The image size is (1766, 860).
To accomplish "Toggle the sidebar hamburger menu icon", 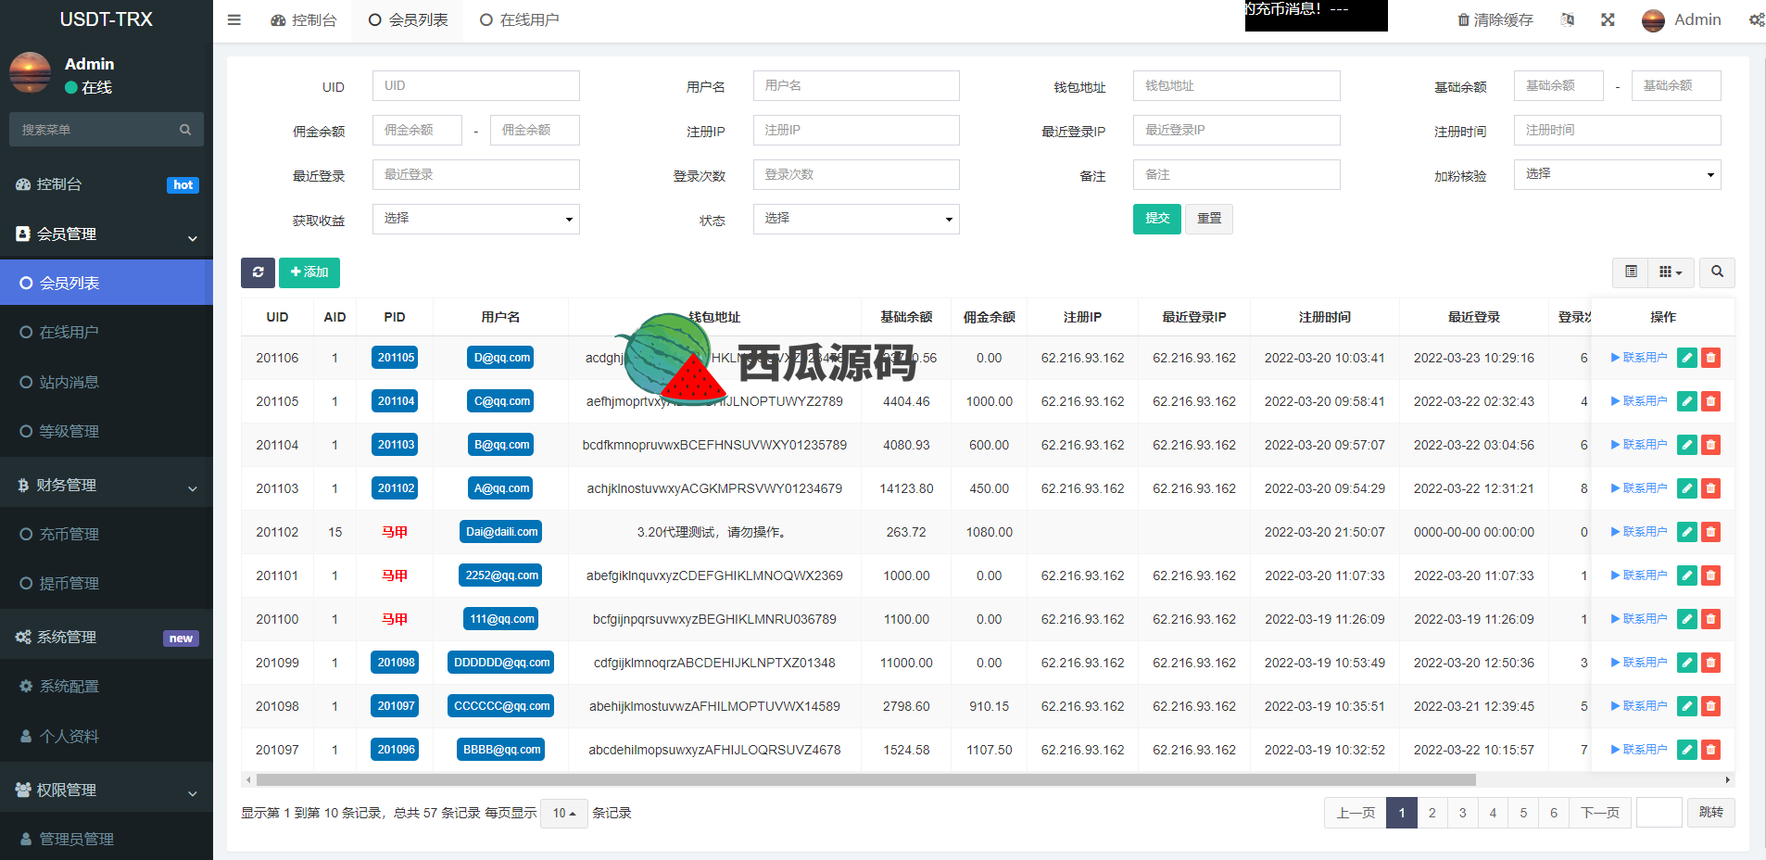I will tap(234, 19).
